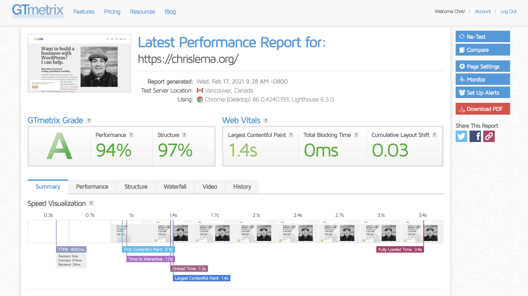528x296 pixels.
Task: Share report on Twitter icon
Action: click(461, 136)
